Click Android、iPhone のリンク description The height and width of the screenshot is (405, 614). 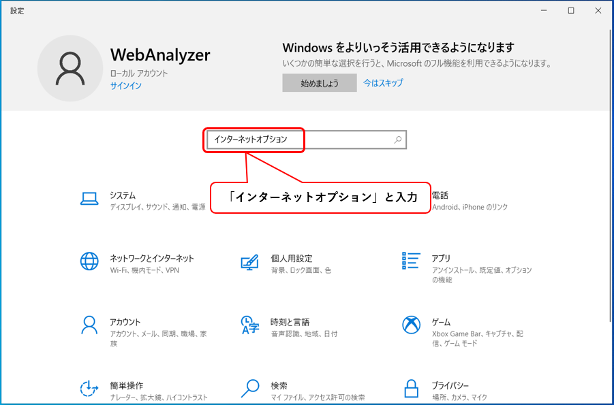(470, 207)
